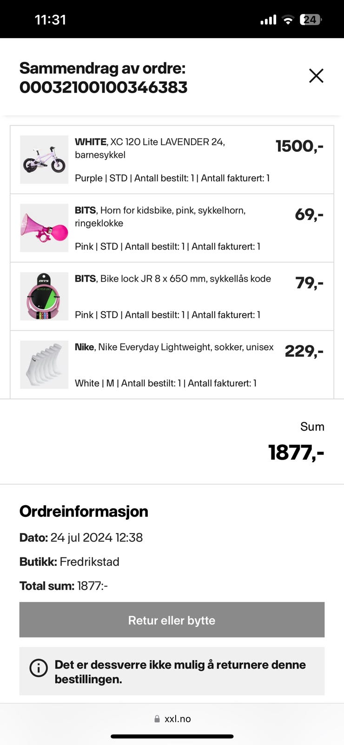Tap the padlock icon next to xxl.no
This screenshot has width=344, height=745.
click(157, 719)
